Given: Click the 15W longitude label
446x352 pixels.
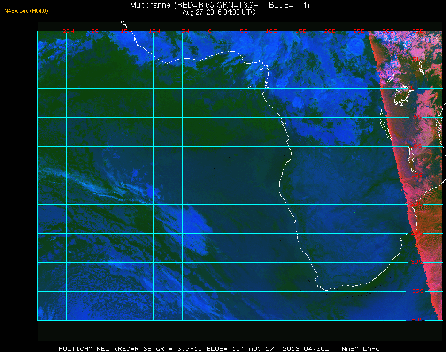Looking at the screenshot, I should coord(126,31).
